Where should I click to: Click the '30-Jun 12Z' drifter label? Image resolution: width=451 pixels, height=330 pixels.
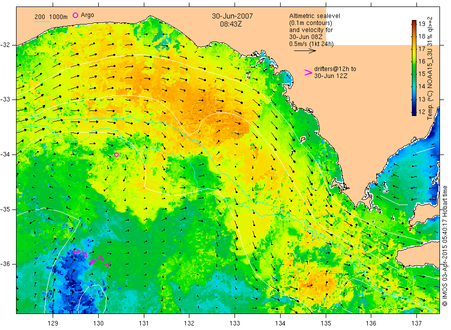point(331,76)
